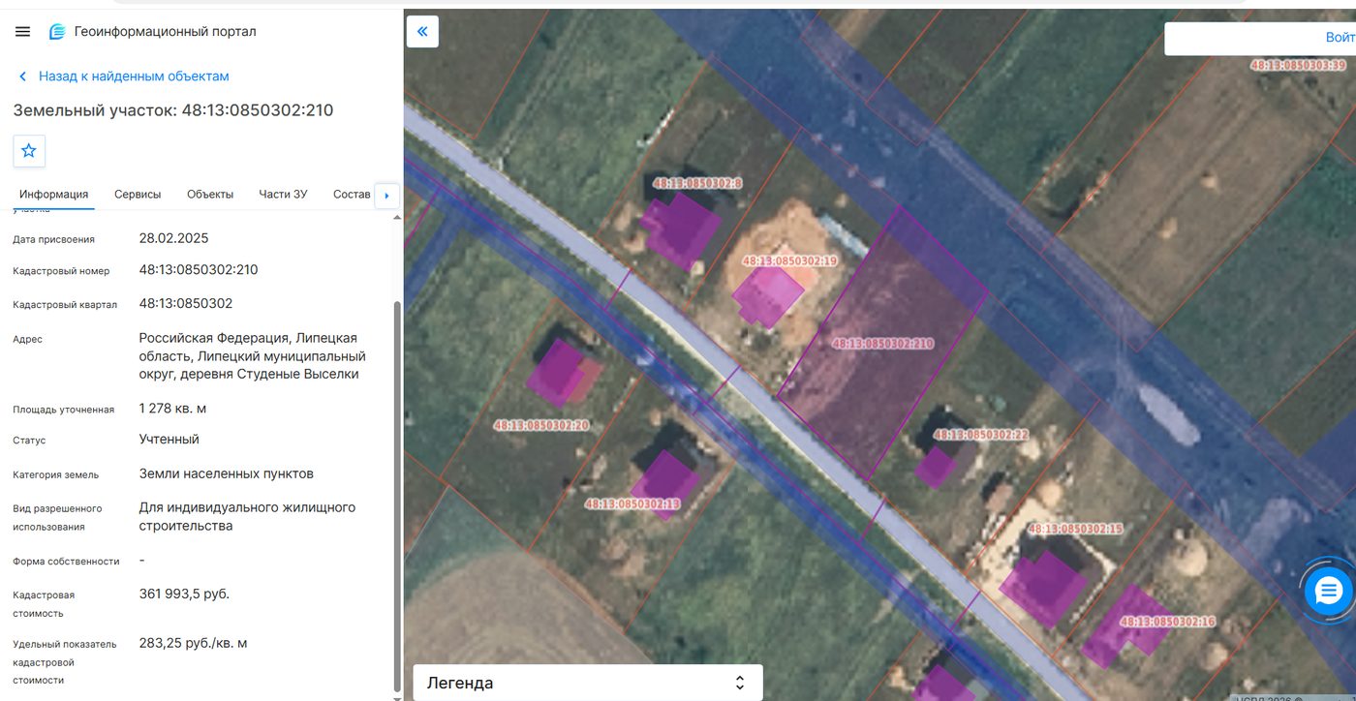Collapse the side panel with double-arrow button
This screenshot has height=701, width=1356.
(x=422, y=31)
